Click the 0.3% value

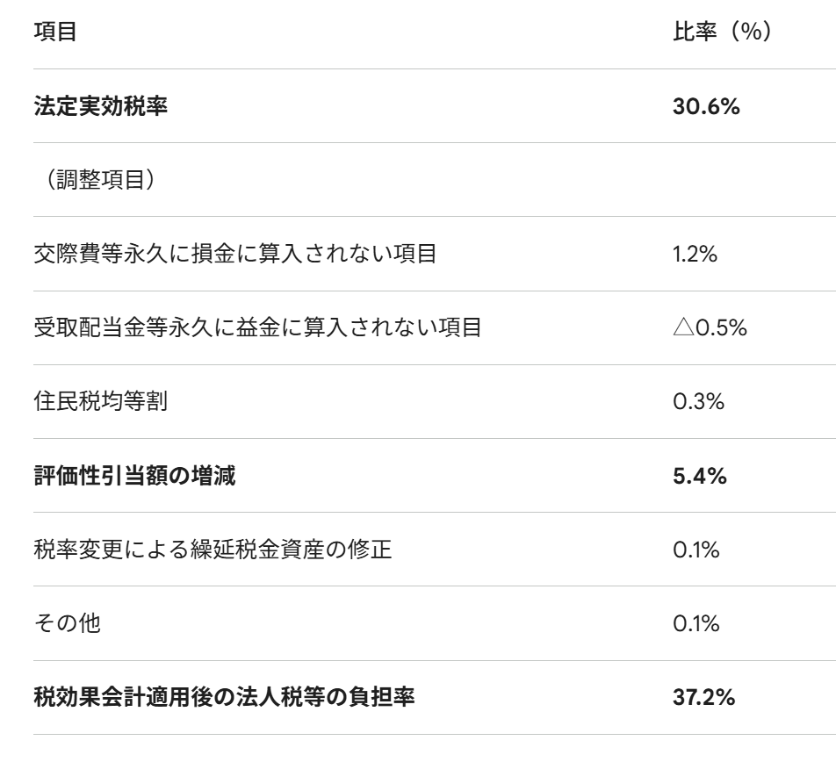point(697,402)
